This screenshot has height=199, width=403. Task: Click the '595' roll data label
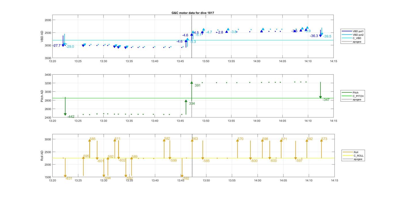coord(86,156)
